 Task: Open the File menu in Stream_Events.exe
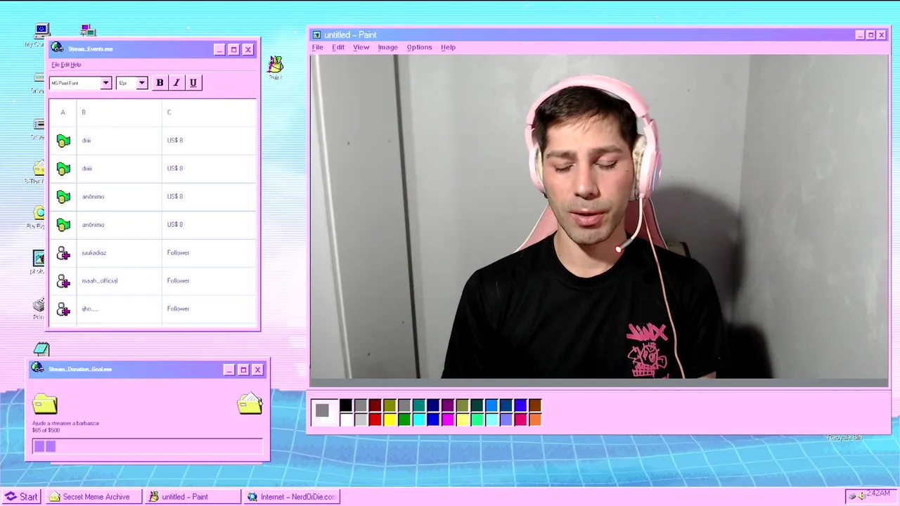click(55, 65)
